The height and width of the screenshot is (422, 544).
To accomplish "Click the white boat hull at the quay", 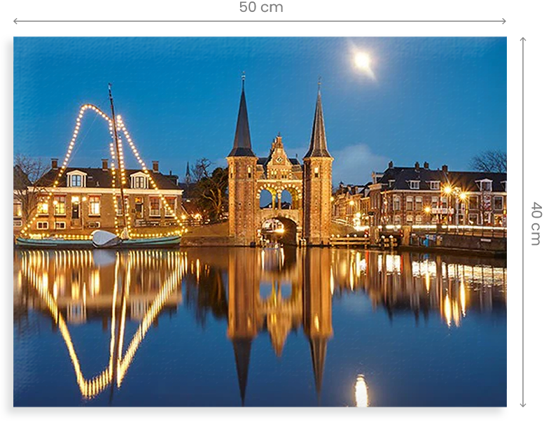I will (x=106, y=239).
